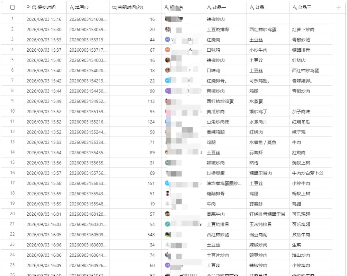Click the cell 小炒牛肉 in row 4

[x=268, y=50]
